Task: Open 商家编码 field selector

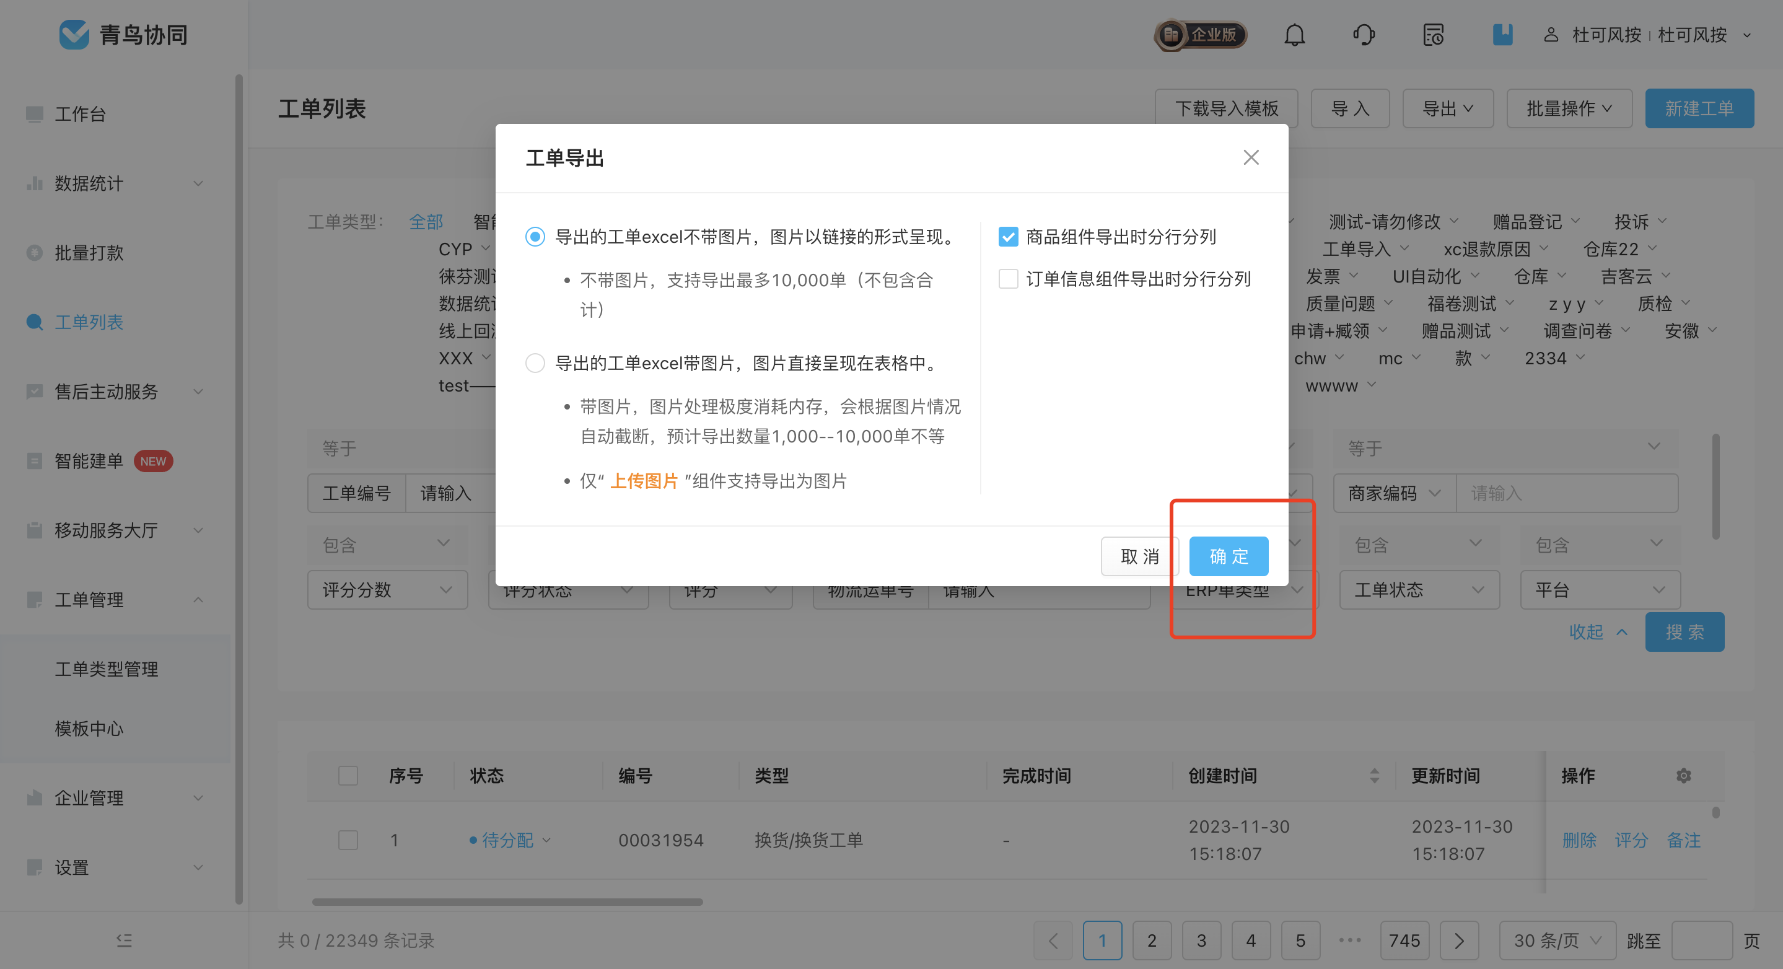Action: pos(1395,493)
